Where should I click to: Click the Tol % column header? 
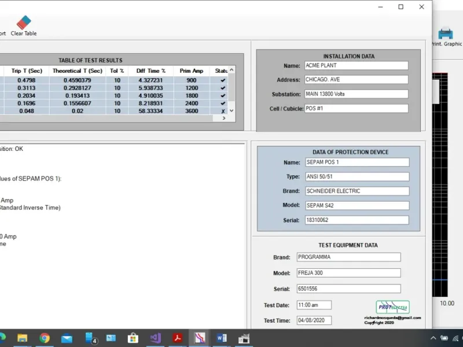click(x=117, y=71)
